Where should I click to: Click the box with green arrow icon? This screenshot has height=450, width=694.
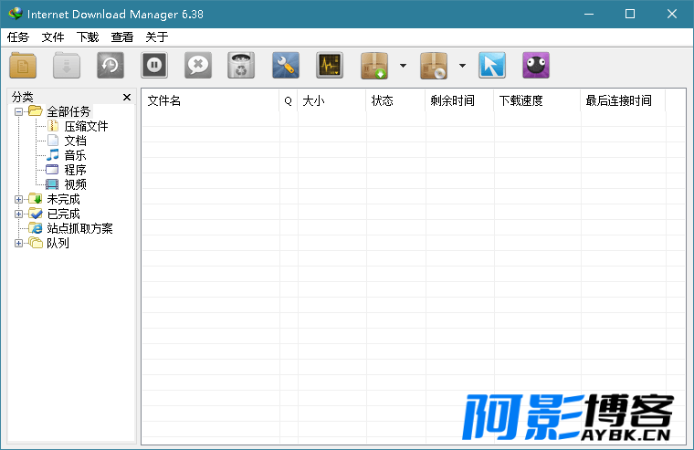[x=374, y=66]
